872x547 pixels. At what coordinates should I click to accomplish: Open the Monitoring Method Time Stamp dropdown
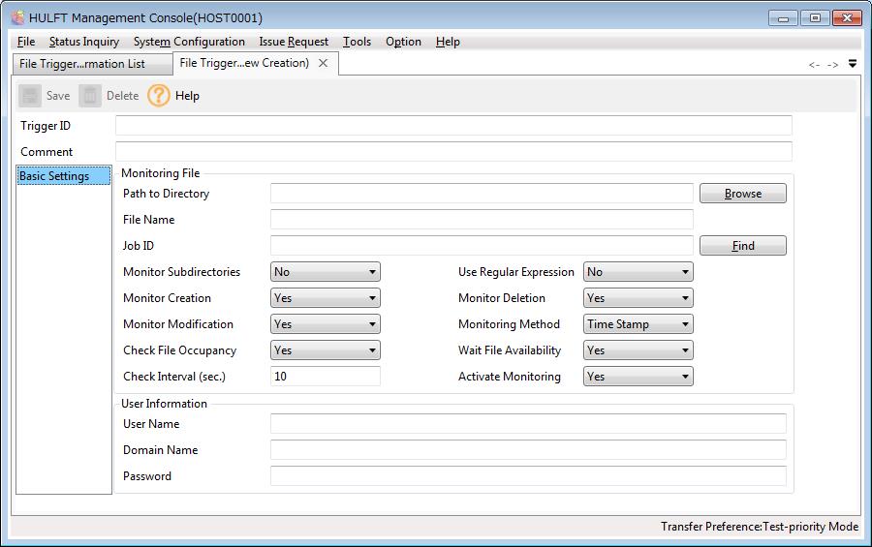[638, 324]
